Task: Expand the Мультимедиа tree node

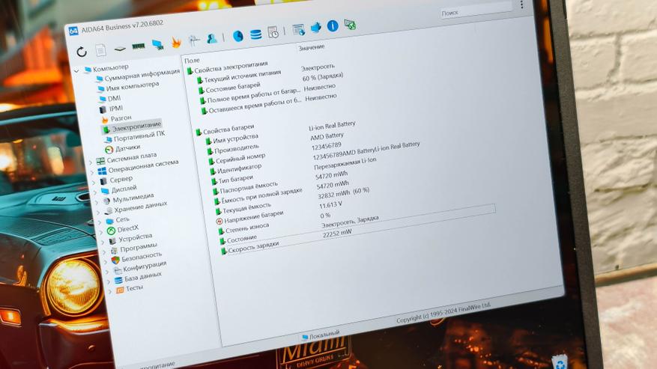Action: (x=97, y=201)
